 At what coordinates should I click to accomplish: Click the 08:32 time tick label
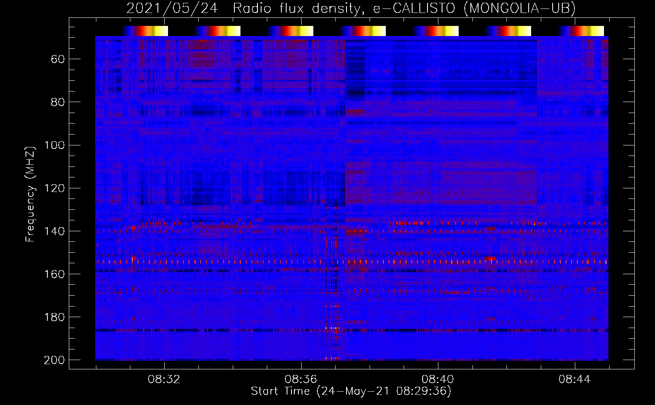click(164, 379)
